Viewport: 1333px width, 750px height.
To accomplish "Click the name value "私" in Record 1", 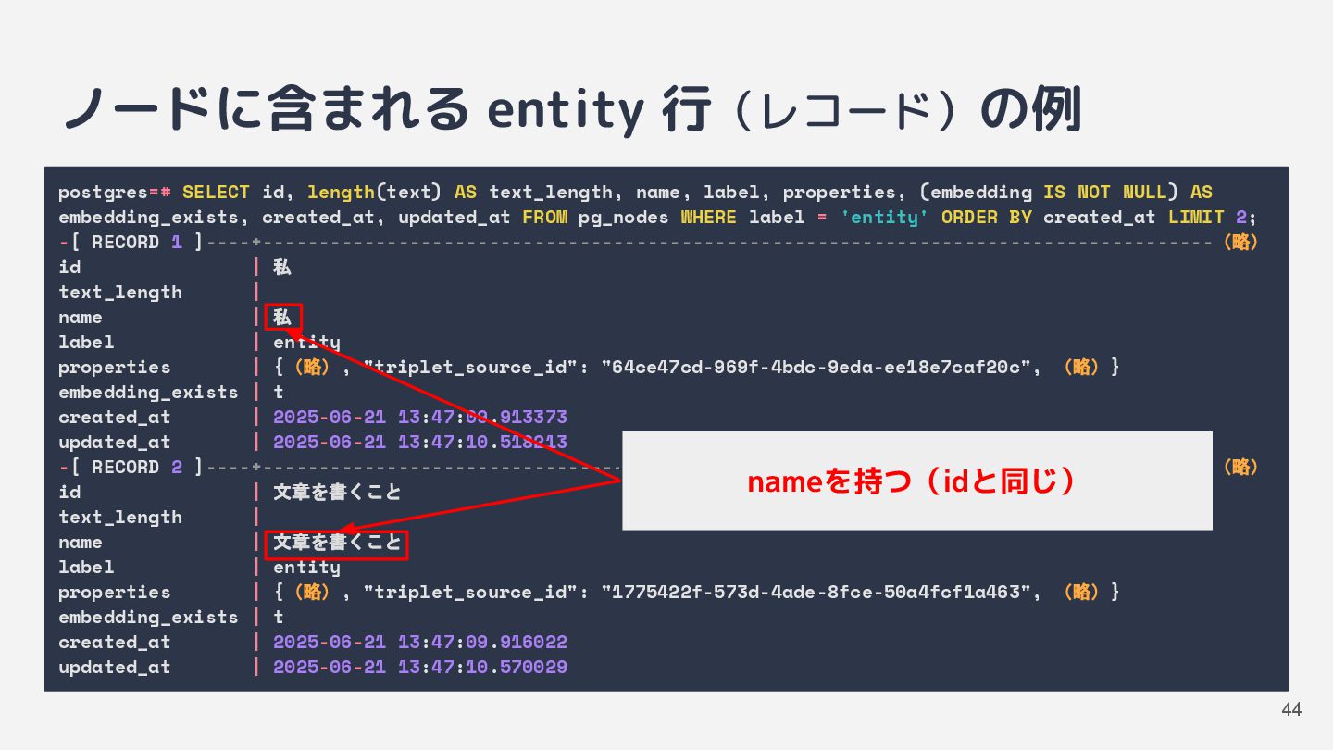I will tap(282, 318).
